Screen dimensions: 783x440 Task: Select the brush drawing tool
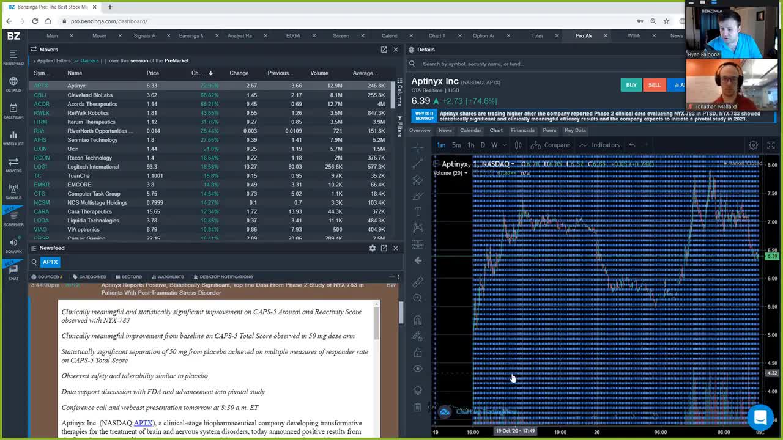418,196
